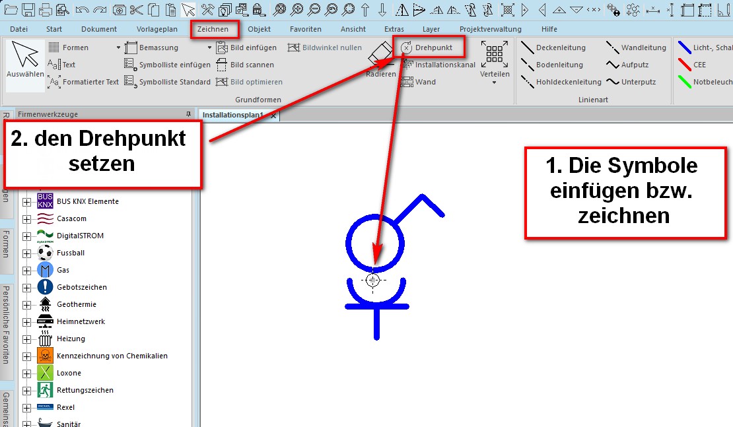733x427 pixels.
Task: Expand the BUS KNX Elemente tree node
Action: [x=26, y=201]
